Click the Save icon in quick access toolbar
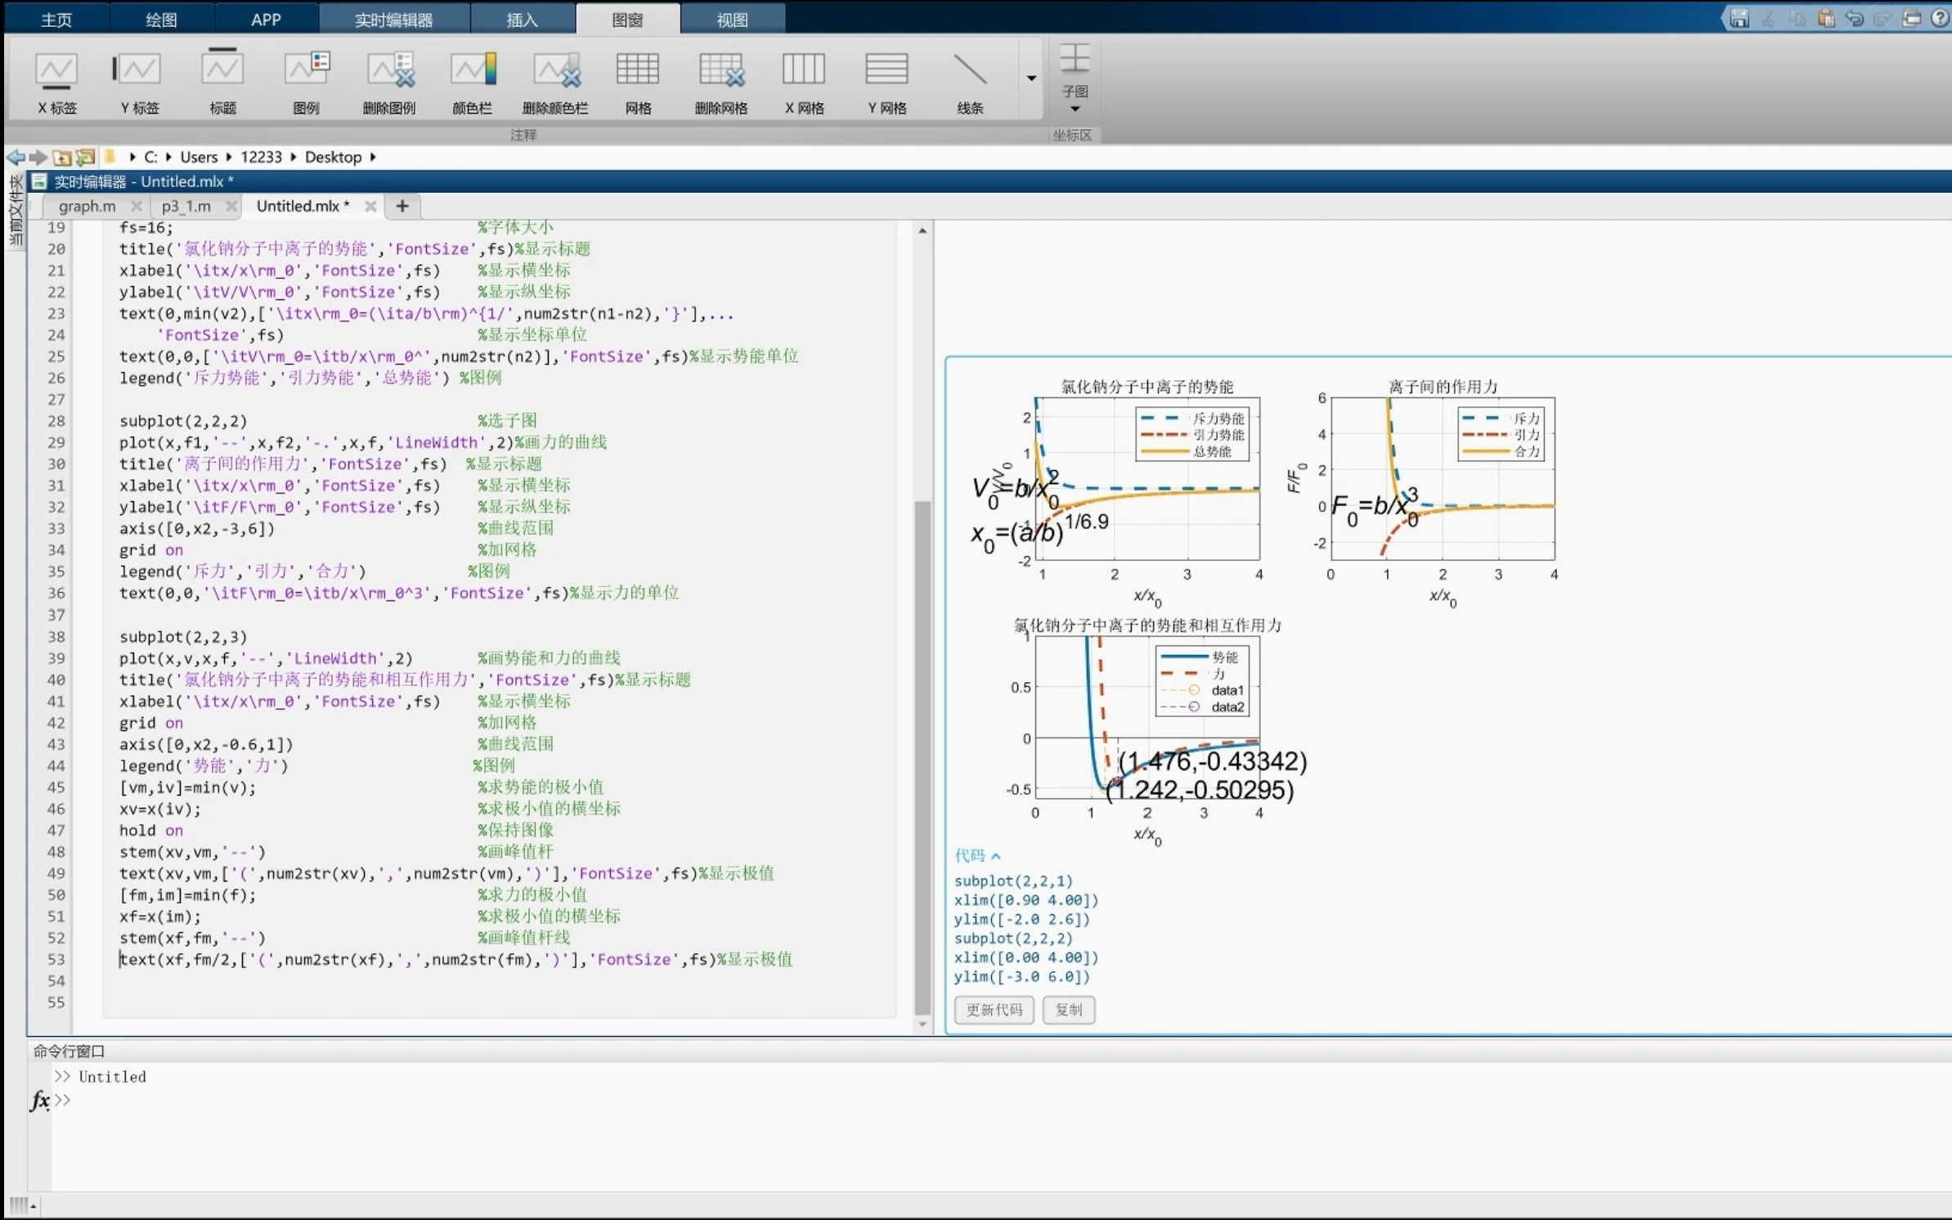Image resolution: width=1952 pixels, height=1220 pixels. click(1739, 18)
